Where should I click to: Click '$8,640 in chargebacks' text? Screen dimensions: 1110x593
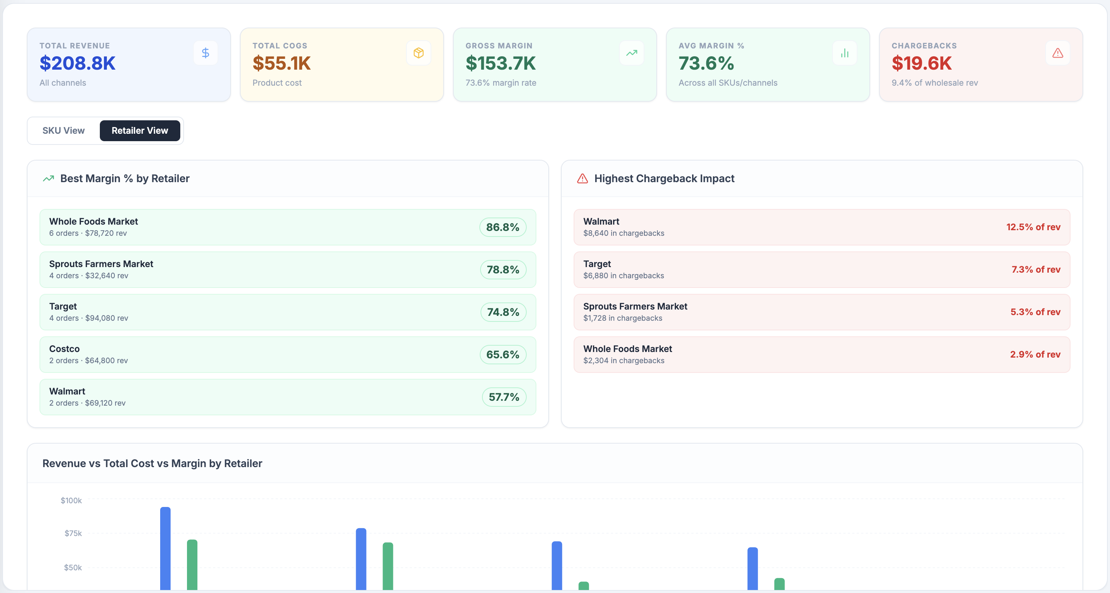coord(624,233)
